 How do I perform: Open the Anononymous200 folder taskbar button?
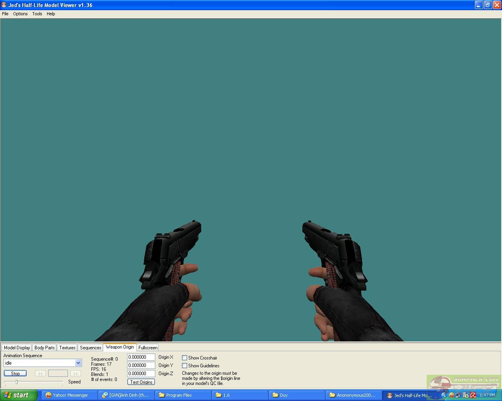click(x=353, y=395)
